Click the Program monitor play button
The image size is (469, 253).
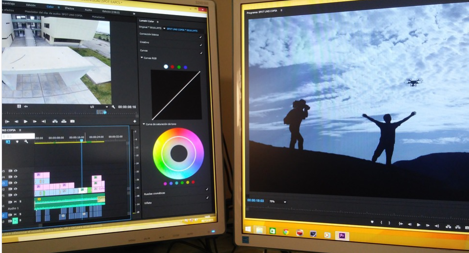pos(418,225)
